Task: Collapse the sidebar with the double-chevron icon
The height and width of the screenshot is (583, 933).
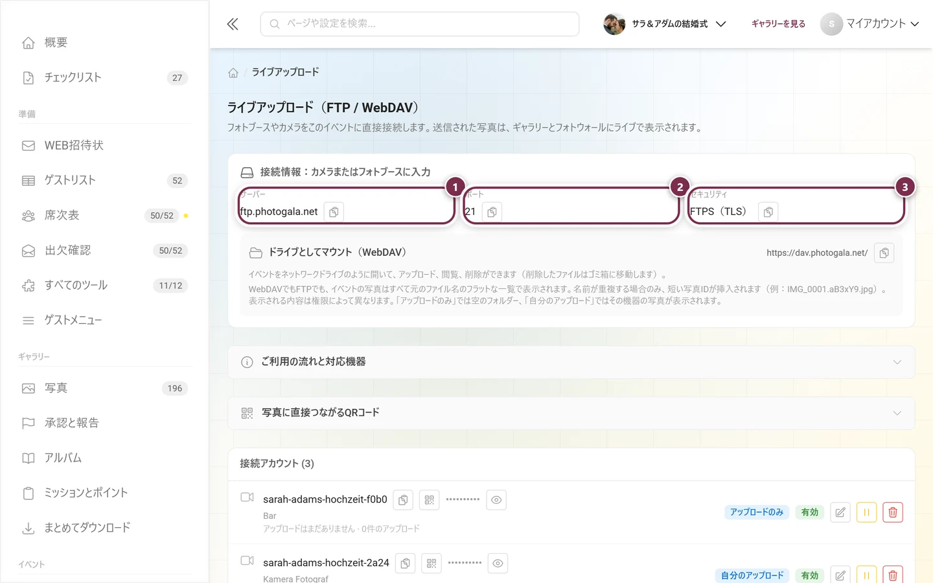Action: (x=233, y=24)
